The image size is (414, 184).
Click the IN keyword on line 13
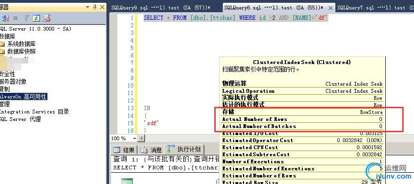(x=147, y=108)
